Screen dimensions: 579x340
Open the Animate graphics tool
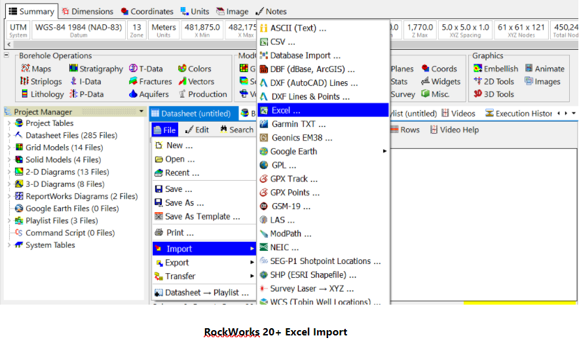click(x=545, y=69)
